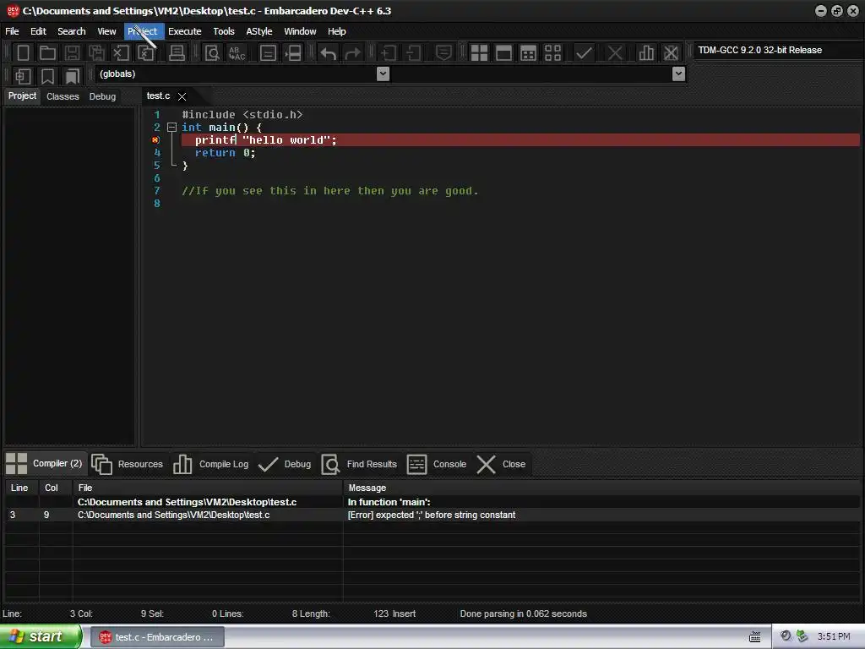This screenshot has width=865, height=649.
Task: Close the test.c editor tab
Action: [x=182, y=96]
